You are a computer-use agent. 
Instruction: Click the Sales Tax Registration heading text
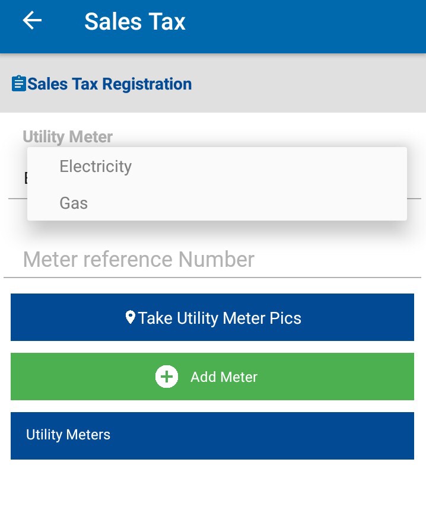point(109,84)
